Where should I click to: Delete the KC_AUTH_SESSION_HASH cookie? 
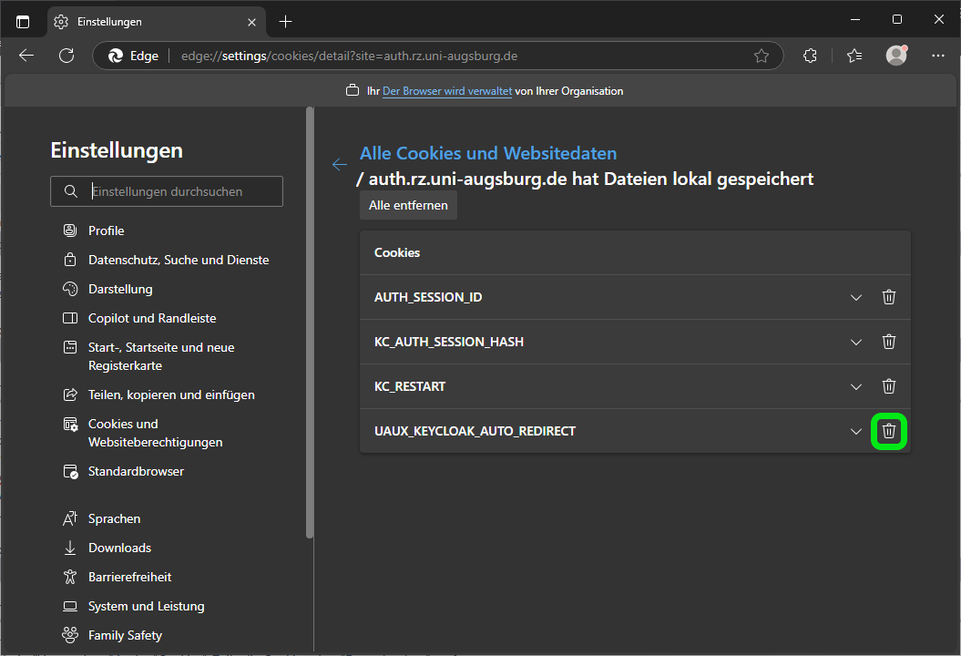point(889,342)
